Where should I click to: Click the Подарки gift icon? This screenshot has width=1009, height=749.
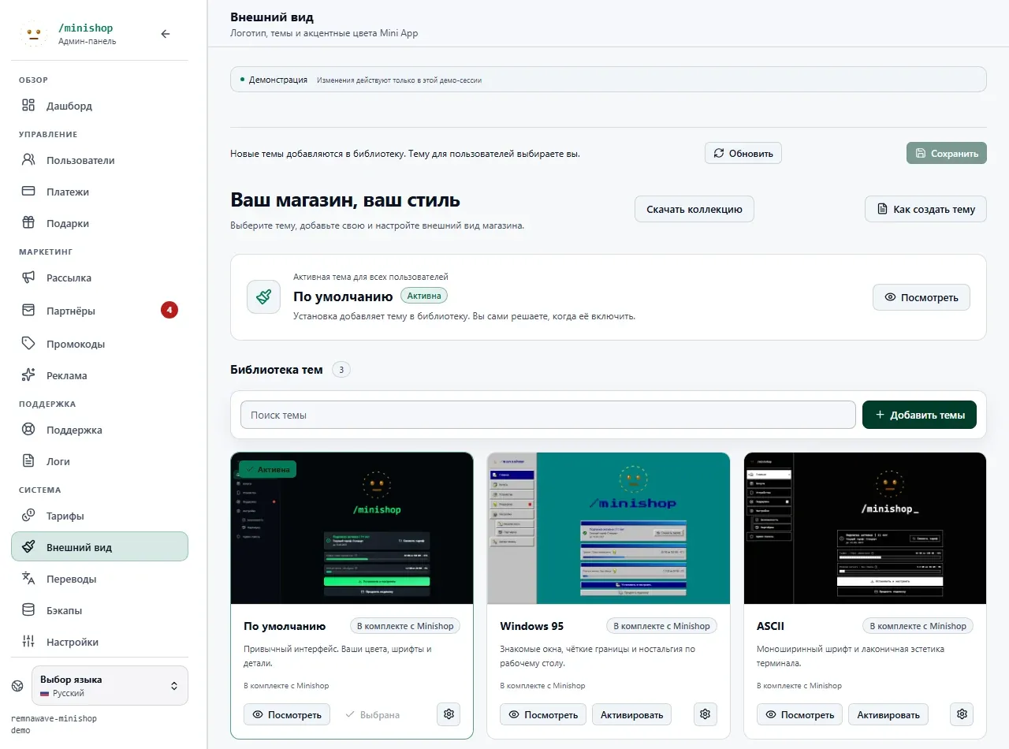point(28,223)
